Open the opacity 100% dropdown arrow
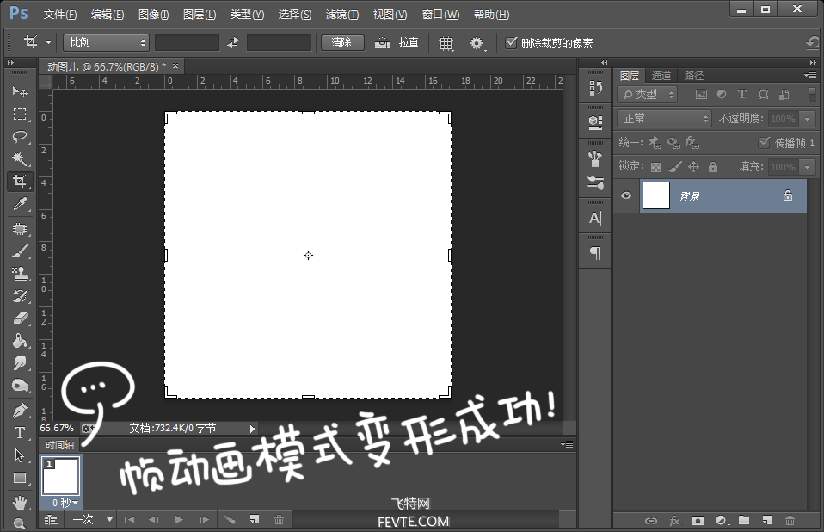Screen dimensions: 824x532 coord(807,118)
